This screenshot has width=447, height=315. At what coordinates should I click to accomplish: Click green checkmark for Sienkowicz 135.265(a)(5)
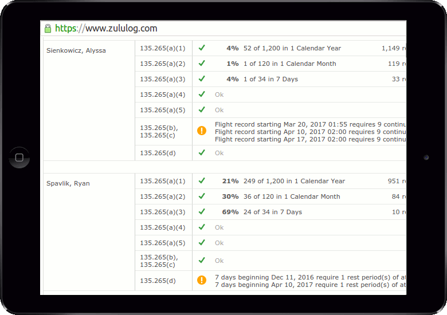pyautogui.click(x=202, y=110)
